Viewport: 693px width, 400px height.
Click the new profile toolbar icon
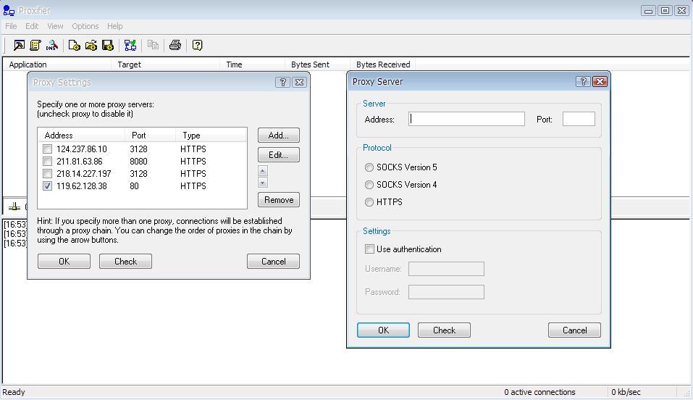(75, 45)
